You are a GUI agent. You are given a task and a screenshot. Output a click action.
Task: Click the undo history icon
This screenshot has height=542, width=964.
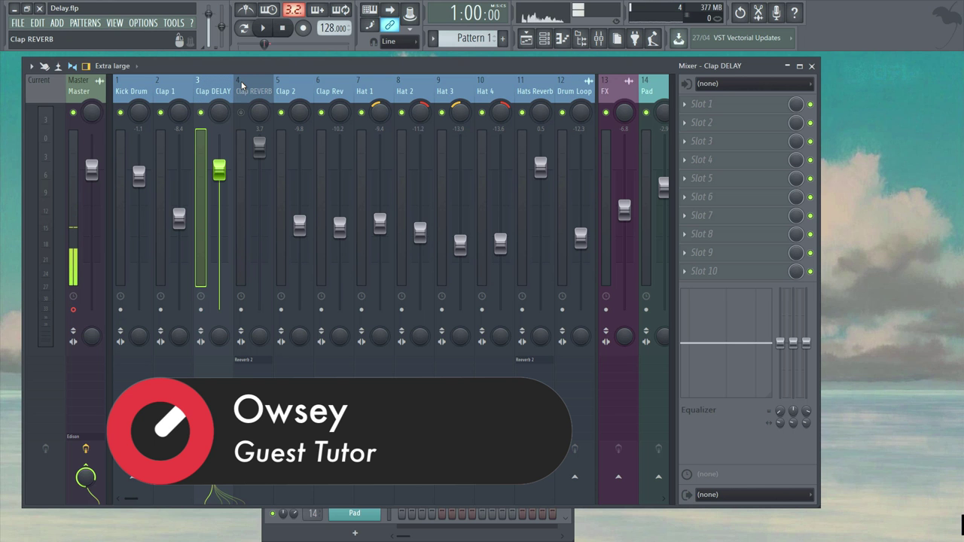coord(740,13)
